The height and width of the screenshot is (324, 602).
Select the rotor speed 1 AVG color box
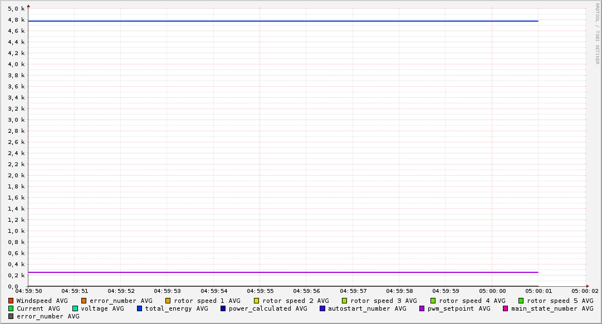tap(168, 301)
